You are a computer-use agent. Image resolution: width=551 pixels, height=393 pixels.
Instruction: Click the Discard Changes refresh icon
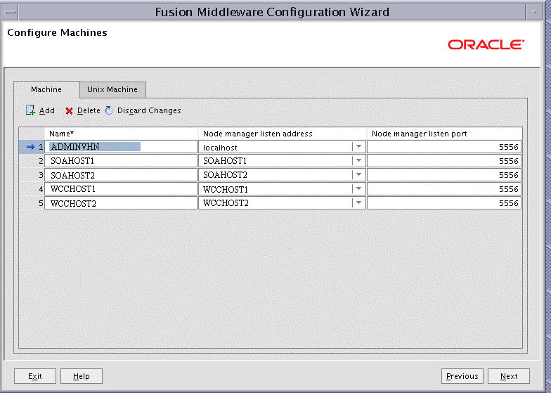pyautogui.click(x=110, y=110)
